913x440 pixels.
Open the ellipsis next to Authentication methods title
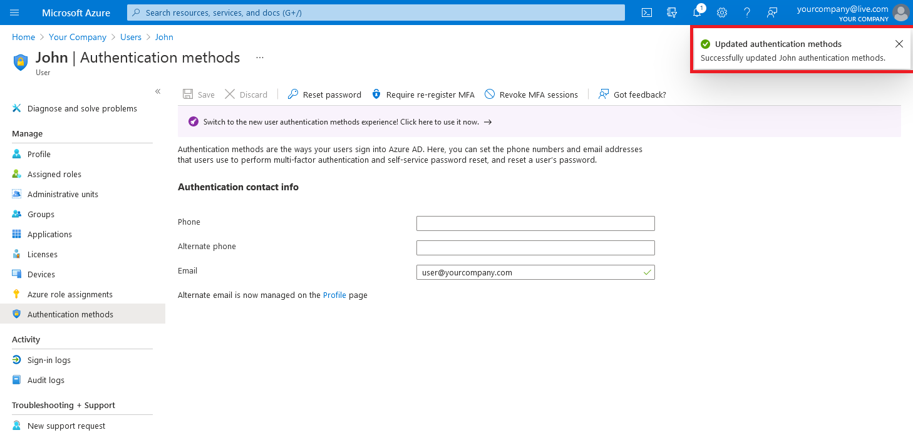(259, 57)
